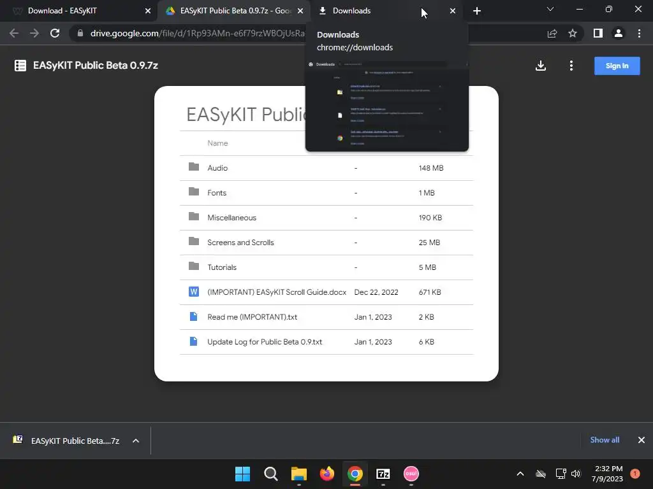Viewport: 653px width, 489px height.
Task: Open the Tutorials folder
Action: tap(326, 267)
